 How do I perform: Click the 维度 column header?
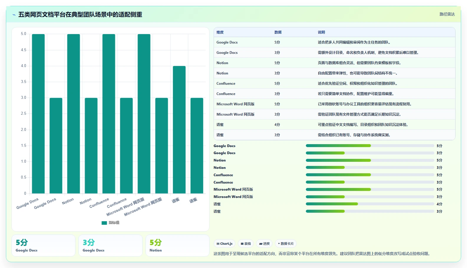click(220, 32)
